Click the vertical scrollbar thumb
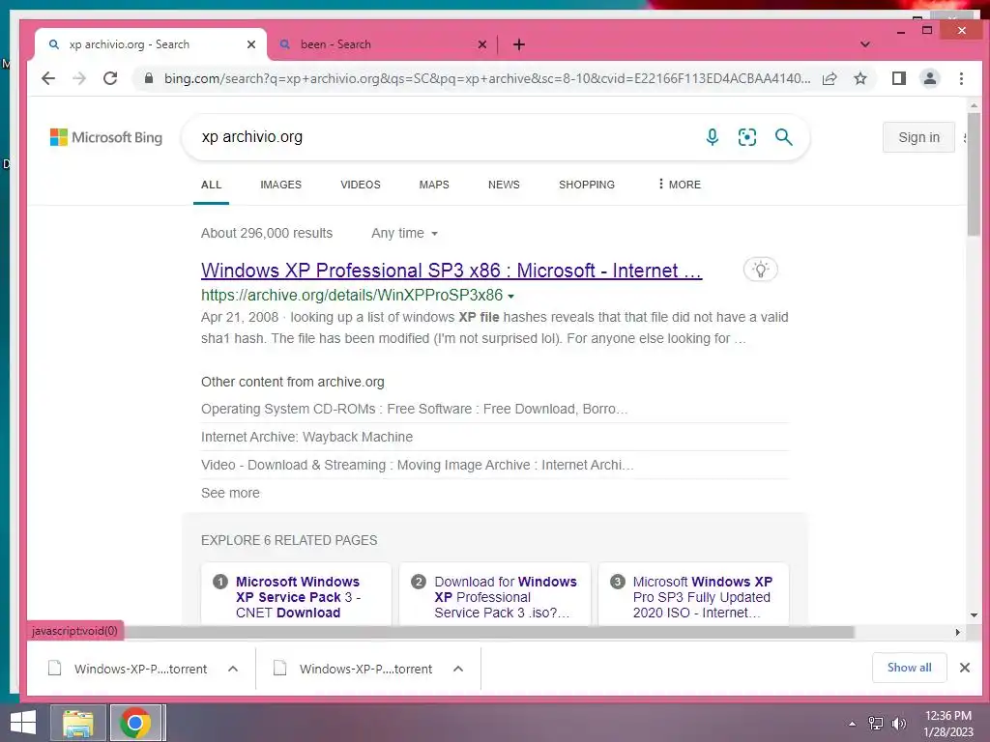Screen dimensions: 990x742 [974, 174]
